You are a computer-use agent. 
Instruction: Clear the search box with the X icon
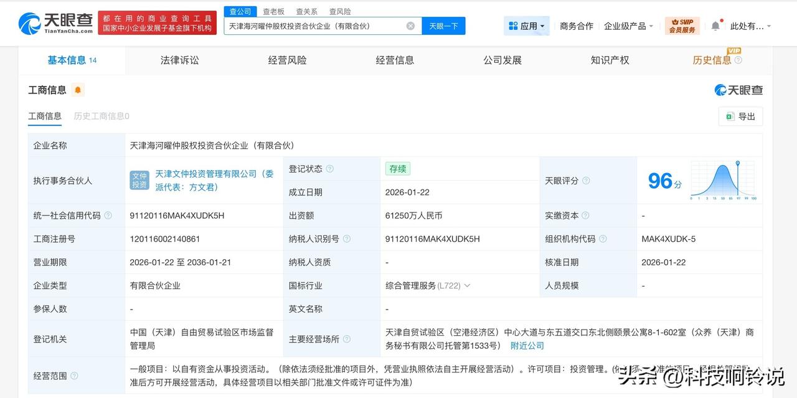tap(410, 26)
